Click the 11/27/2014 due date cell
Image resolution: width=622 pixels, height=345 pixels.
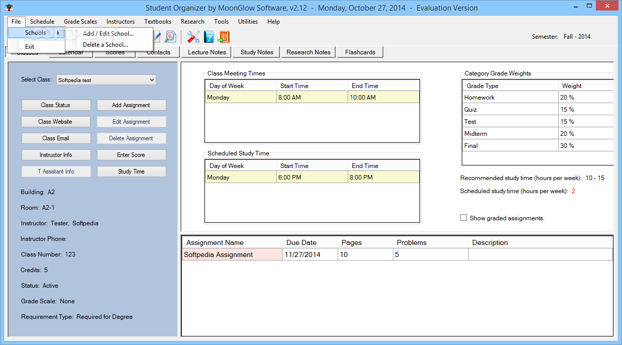point(309,254)
